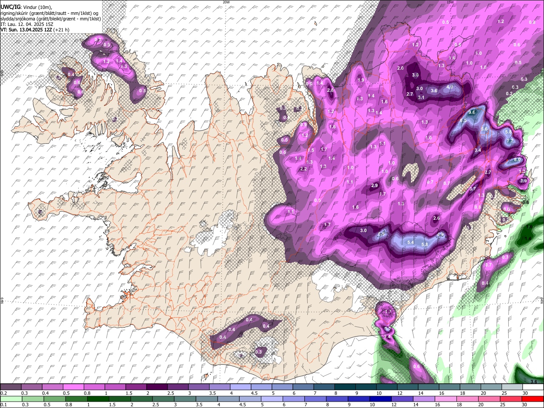Image resolution: width=544 pixels, height=408 pixels.
Task: Select the dark green rain swatch between 1 and 1.5
Action: [x=98, y=399]
